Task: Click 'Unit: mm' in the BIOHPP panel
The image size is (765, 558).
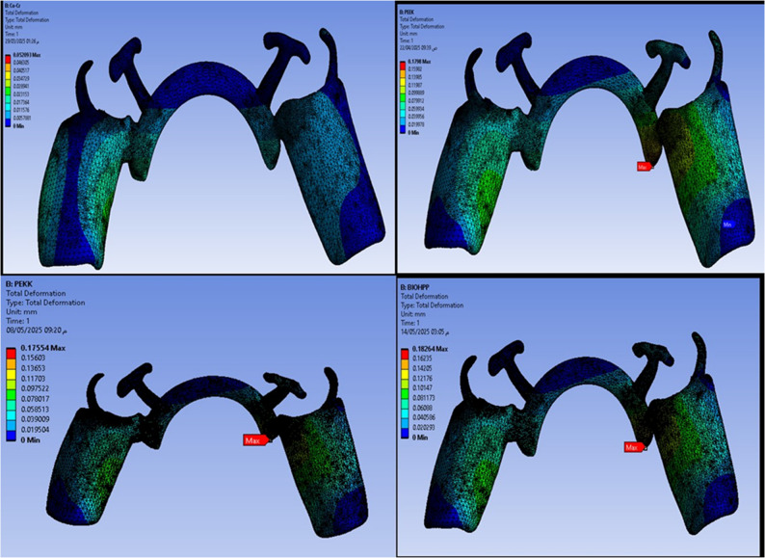Action: tap(412, 314)
